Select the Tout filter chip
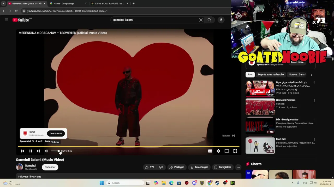The width and height of the screenshot is (334, 187). pyautogui.click(x=250, y=75)
